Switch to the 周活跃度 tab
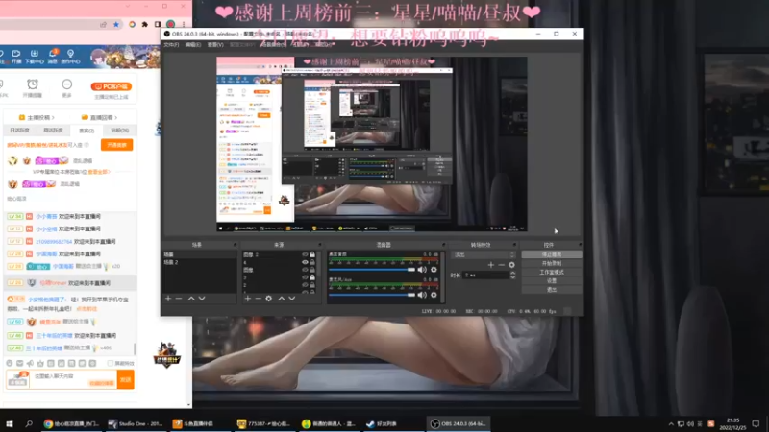The image size is (769, 432). (53, 131)
